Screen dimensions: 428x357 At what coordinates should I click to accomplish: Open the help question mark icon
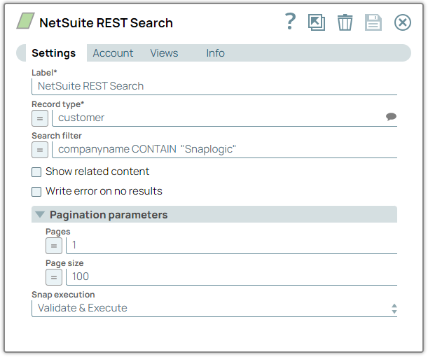pos(291,22)
